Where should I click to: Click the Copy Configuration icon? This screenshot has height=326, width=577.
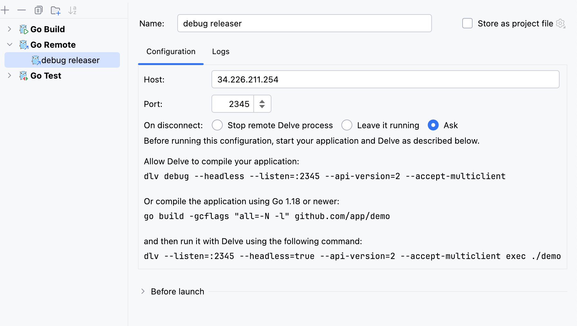click(38, 10)
